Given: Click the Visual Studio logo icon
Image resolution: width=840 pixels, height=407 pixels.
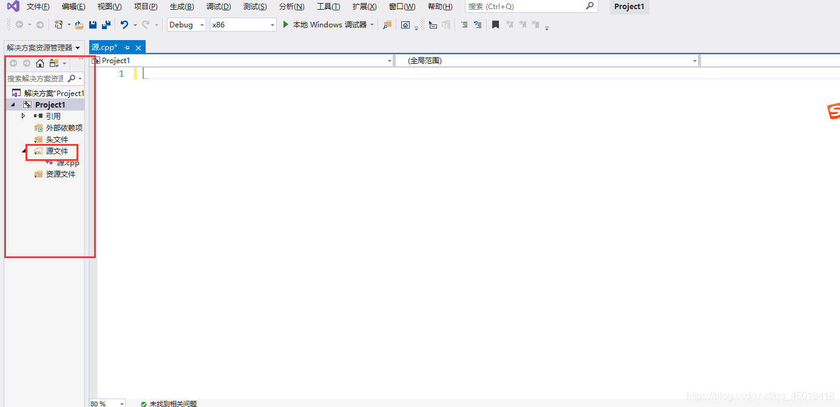Looking at the screenshot, I should coord(13,7).
